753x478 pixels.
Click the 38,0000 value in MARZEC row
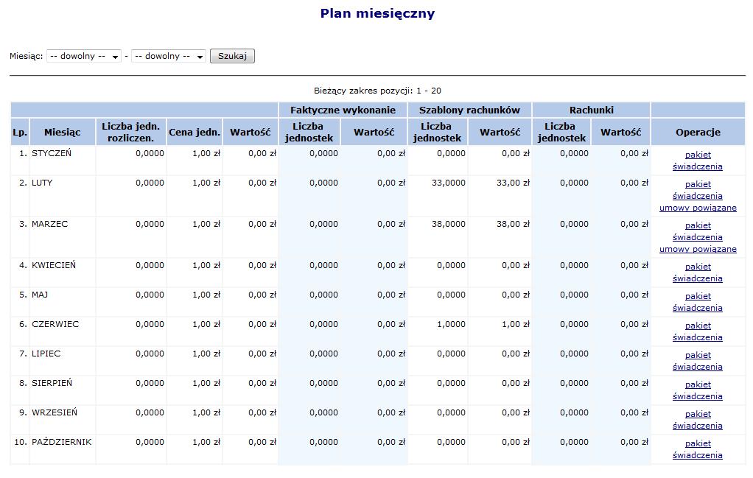[449, 224]
